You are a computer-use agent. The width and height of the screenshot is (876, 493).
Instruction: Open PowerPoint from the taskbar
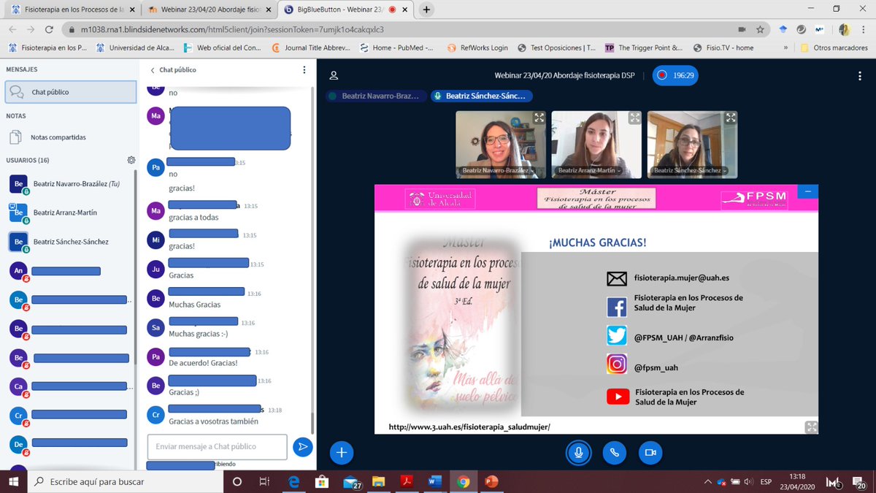[491, 482]
